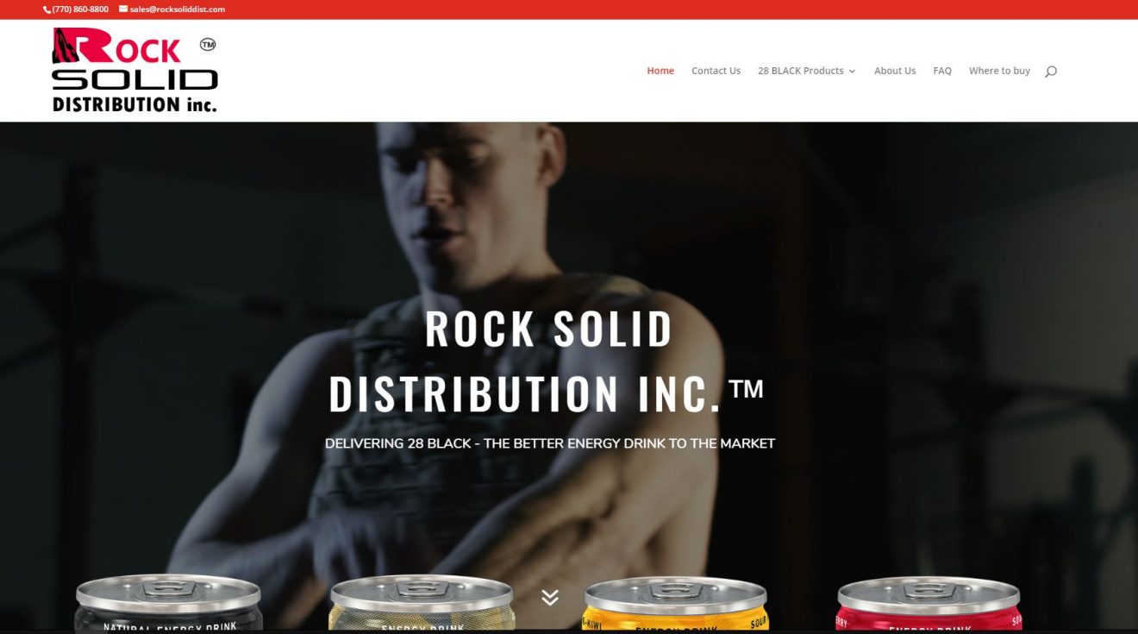Select the red berry Energy Drink can
Screen dimensions: 1138x634
point(929,604)
